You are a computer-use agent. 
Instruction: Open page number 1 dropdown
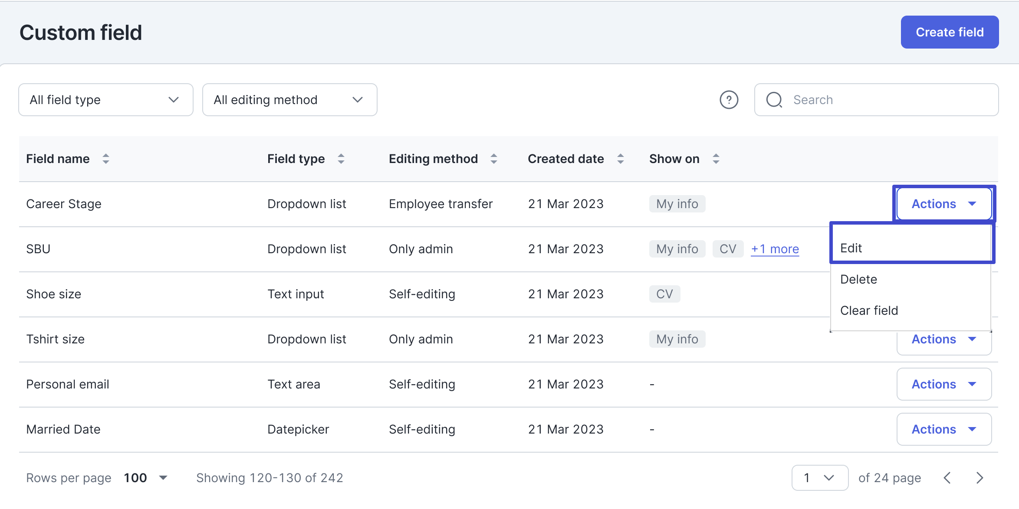(x=819, y=478)
